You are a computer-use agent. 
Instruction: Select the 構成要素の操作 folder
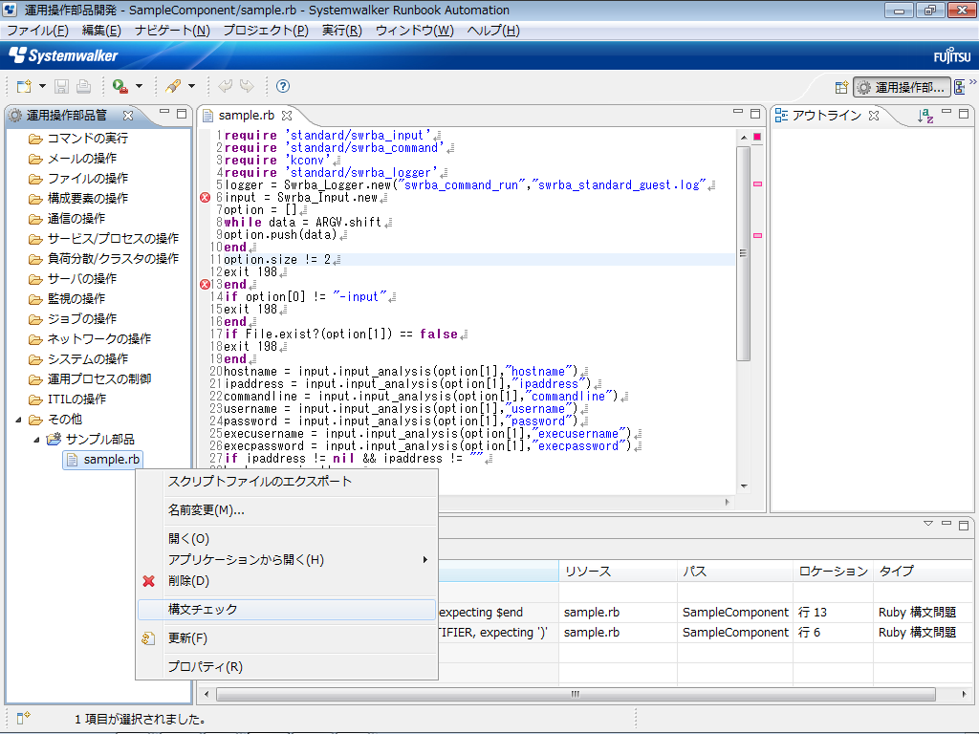coord(78,199)
